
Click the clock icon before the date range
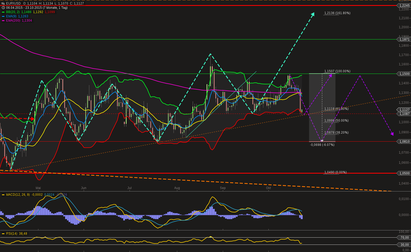pos(3,8)
